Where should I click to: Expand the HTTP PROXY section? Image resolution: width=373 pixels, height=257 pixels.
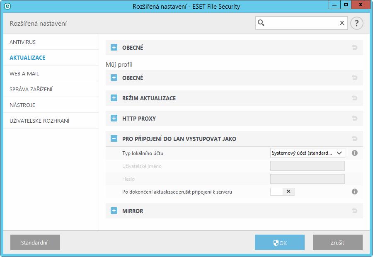pos(114,118)
